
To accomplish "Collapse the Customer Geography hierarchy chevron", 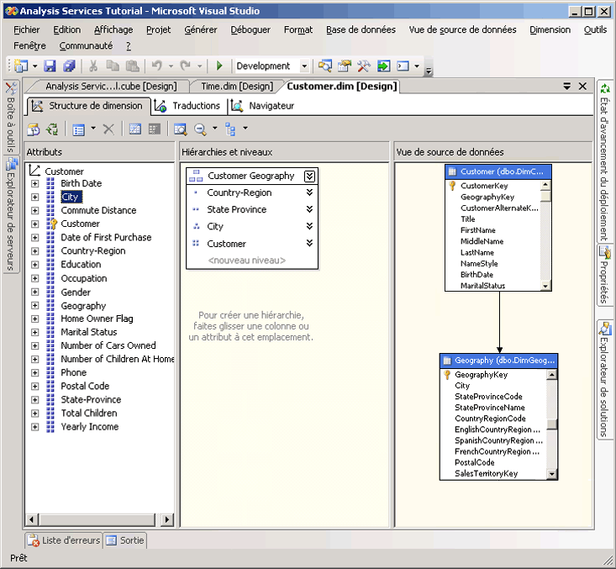I will (309, 176).
